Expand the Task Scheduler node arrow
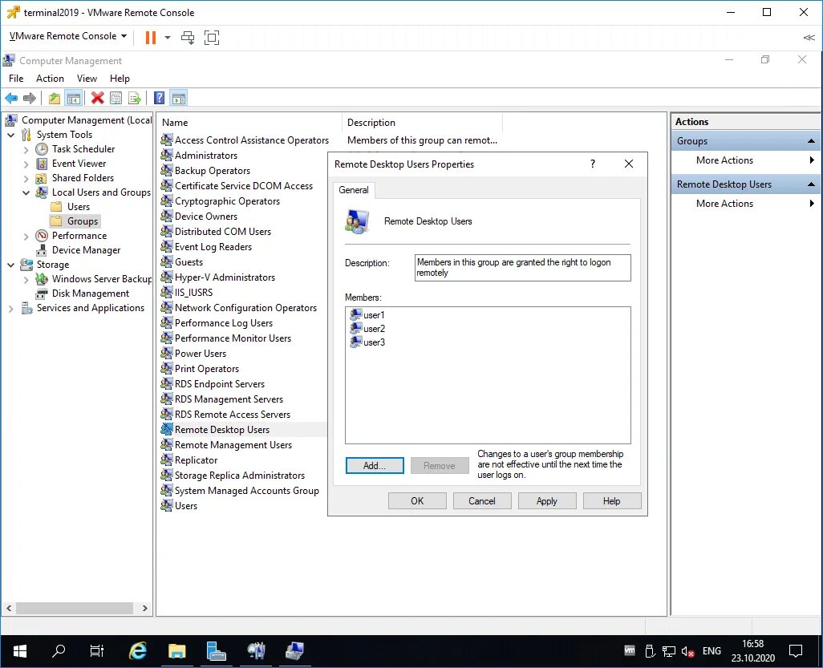 tap(26, 149)
